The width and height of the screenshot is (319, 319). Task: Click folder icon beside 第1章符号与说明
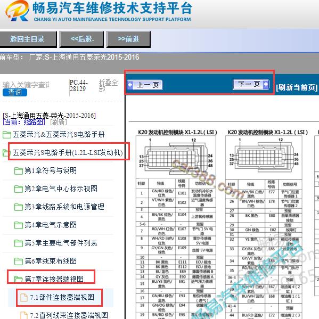click(x=19, y=171)
